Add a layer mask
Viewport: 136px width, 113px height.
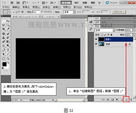[x=112, y=100]
